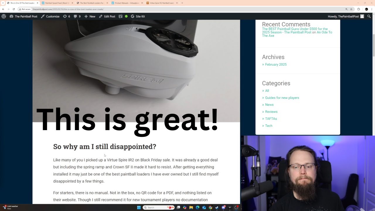Close the Paintball Speed Feed tab

point(72,3)
